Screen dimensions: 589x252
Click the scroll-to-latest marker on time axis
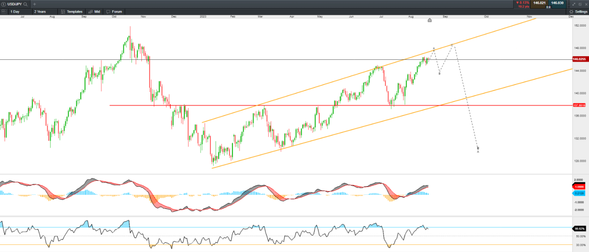coord(430,20)
